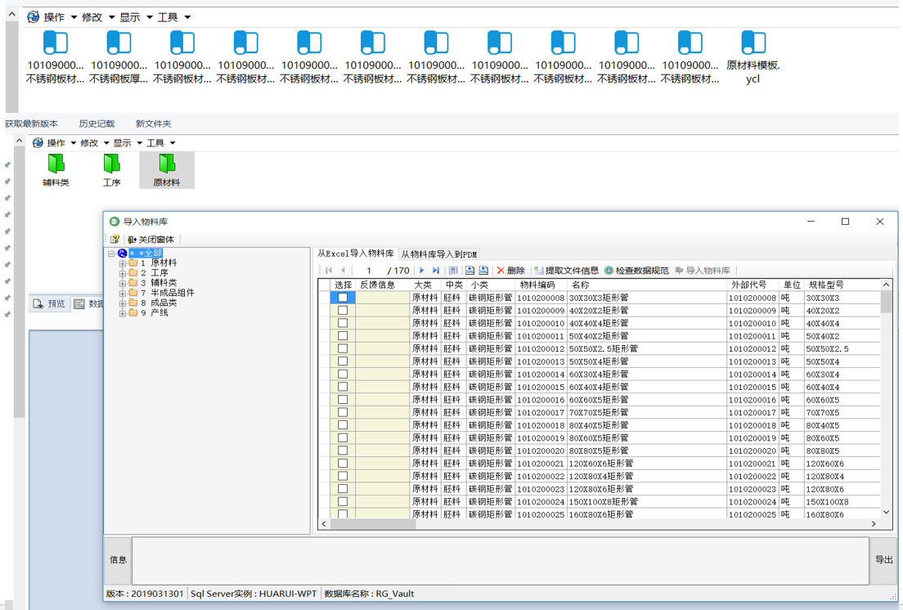This screenshot has width=903, height=610.
Task: Click 提取文件信息 toolbar icon
Action: tap(566, 271)
